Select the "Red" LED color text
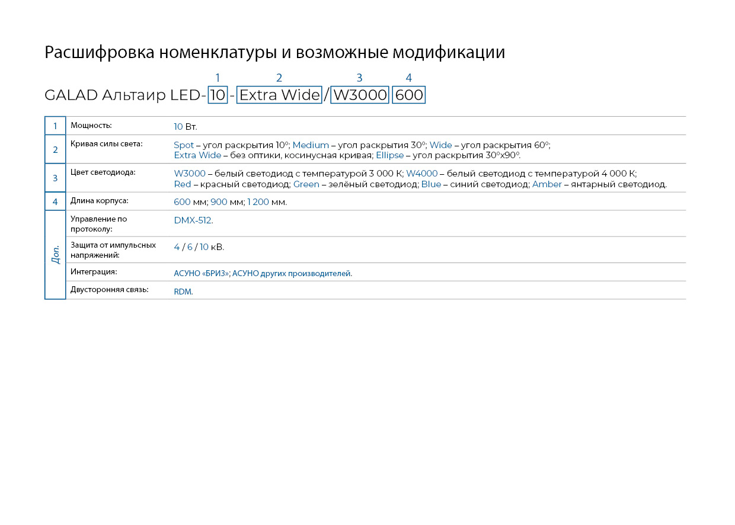The image size is (735, 525). pos(183,184)
